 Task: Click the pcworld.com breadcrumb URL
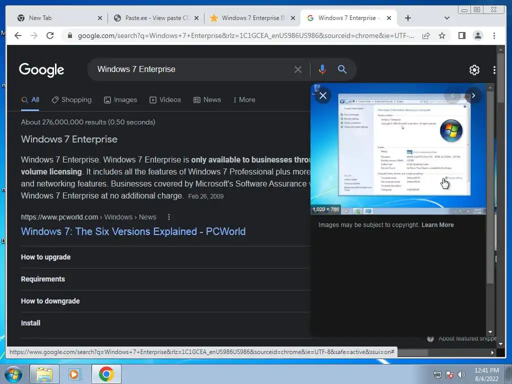(88, 217)
